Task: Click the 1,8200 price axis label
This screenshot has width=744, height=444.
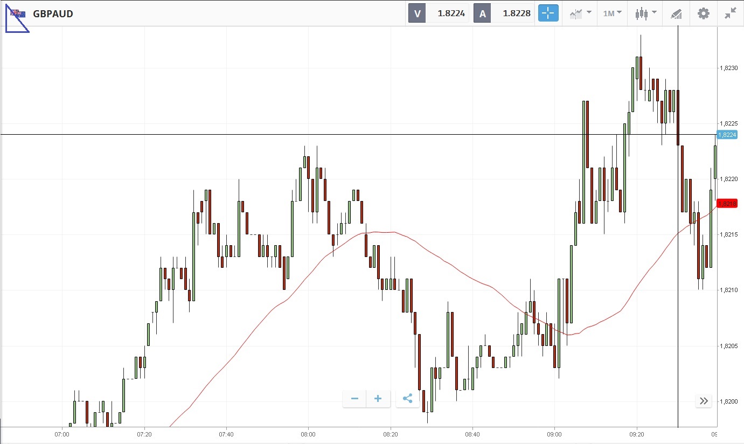Action: (728, 401)
